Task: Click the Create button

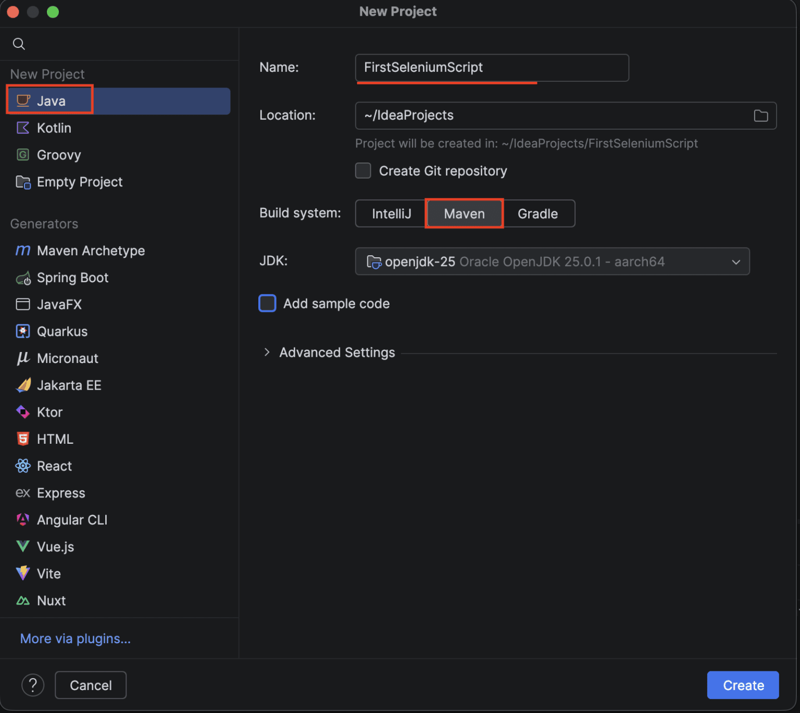Action: coord(743,685)
